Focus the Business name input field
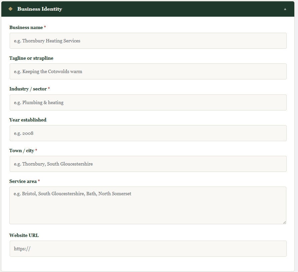The width and height of the screenshot is (298, 272). point(148,41)
